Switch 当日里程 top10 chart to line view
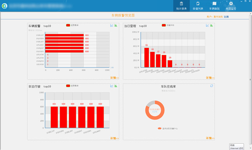Image resolution: width=252 pixels, height=150 pixels. click(207, 25)
